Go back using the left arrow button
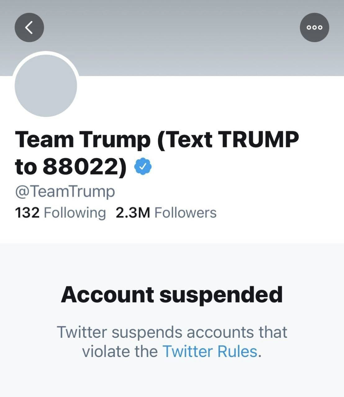Screen dimensions: 344x397 tap(29, 28)
